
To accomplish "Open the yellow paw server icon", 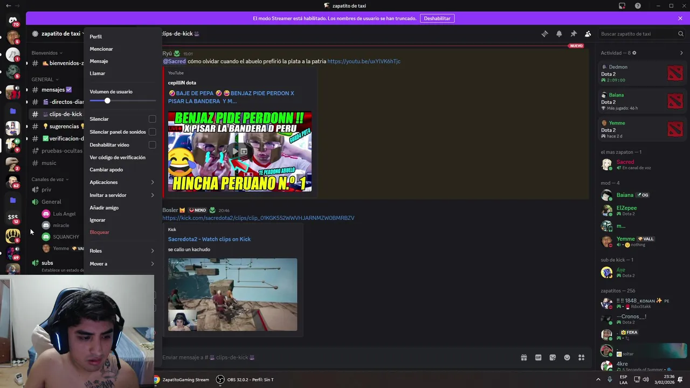I will tap(13, 235).
